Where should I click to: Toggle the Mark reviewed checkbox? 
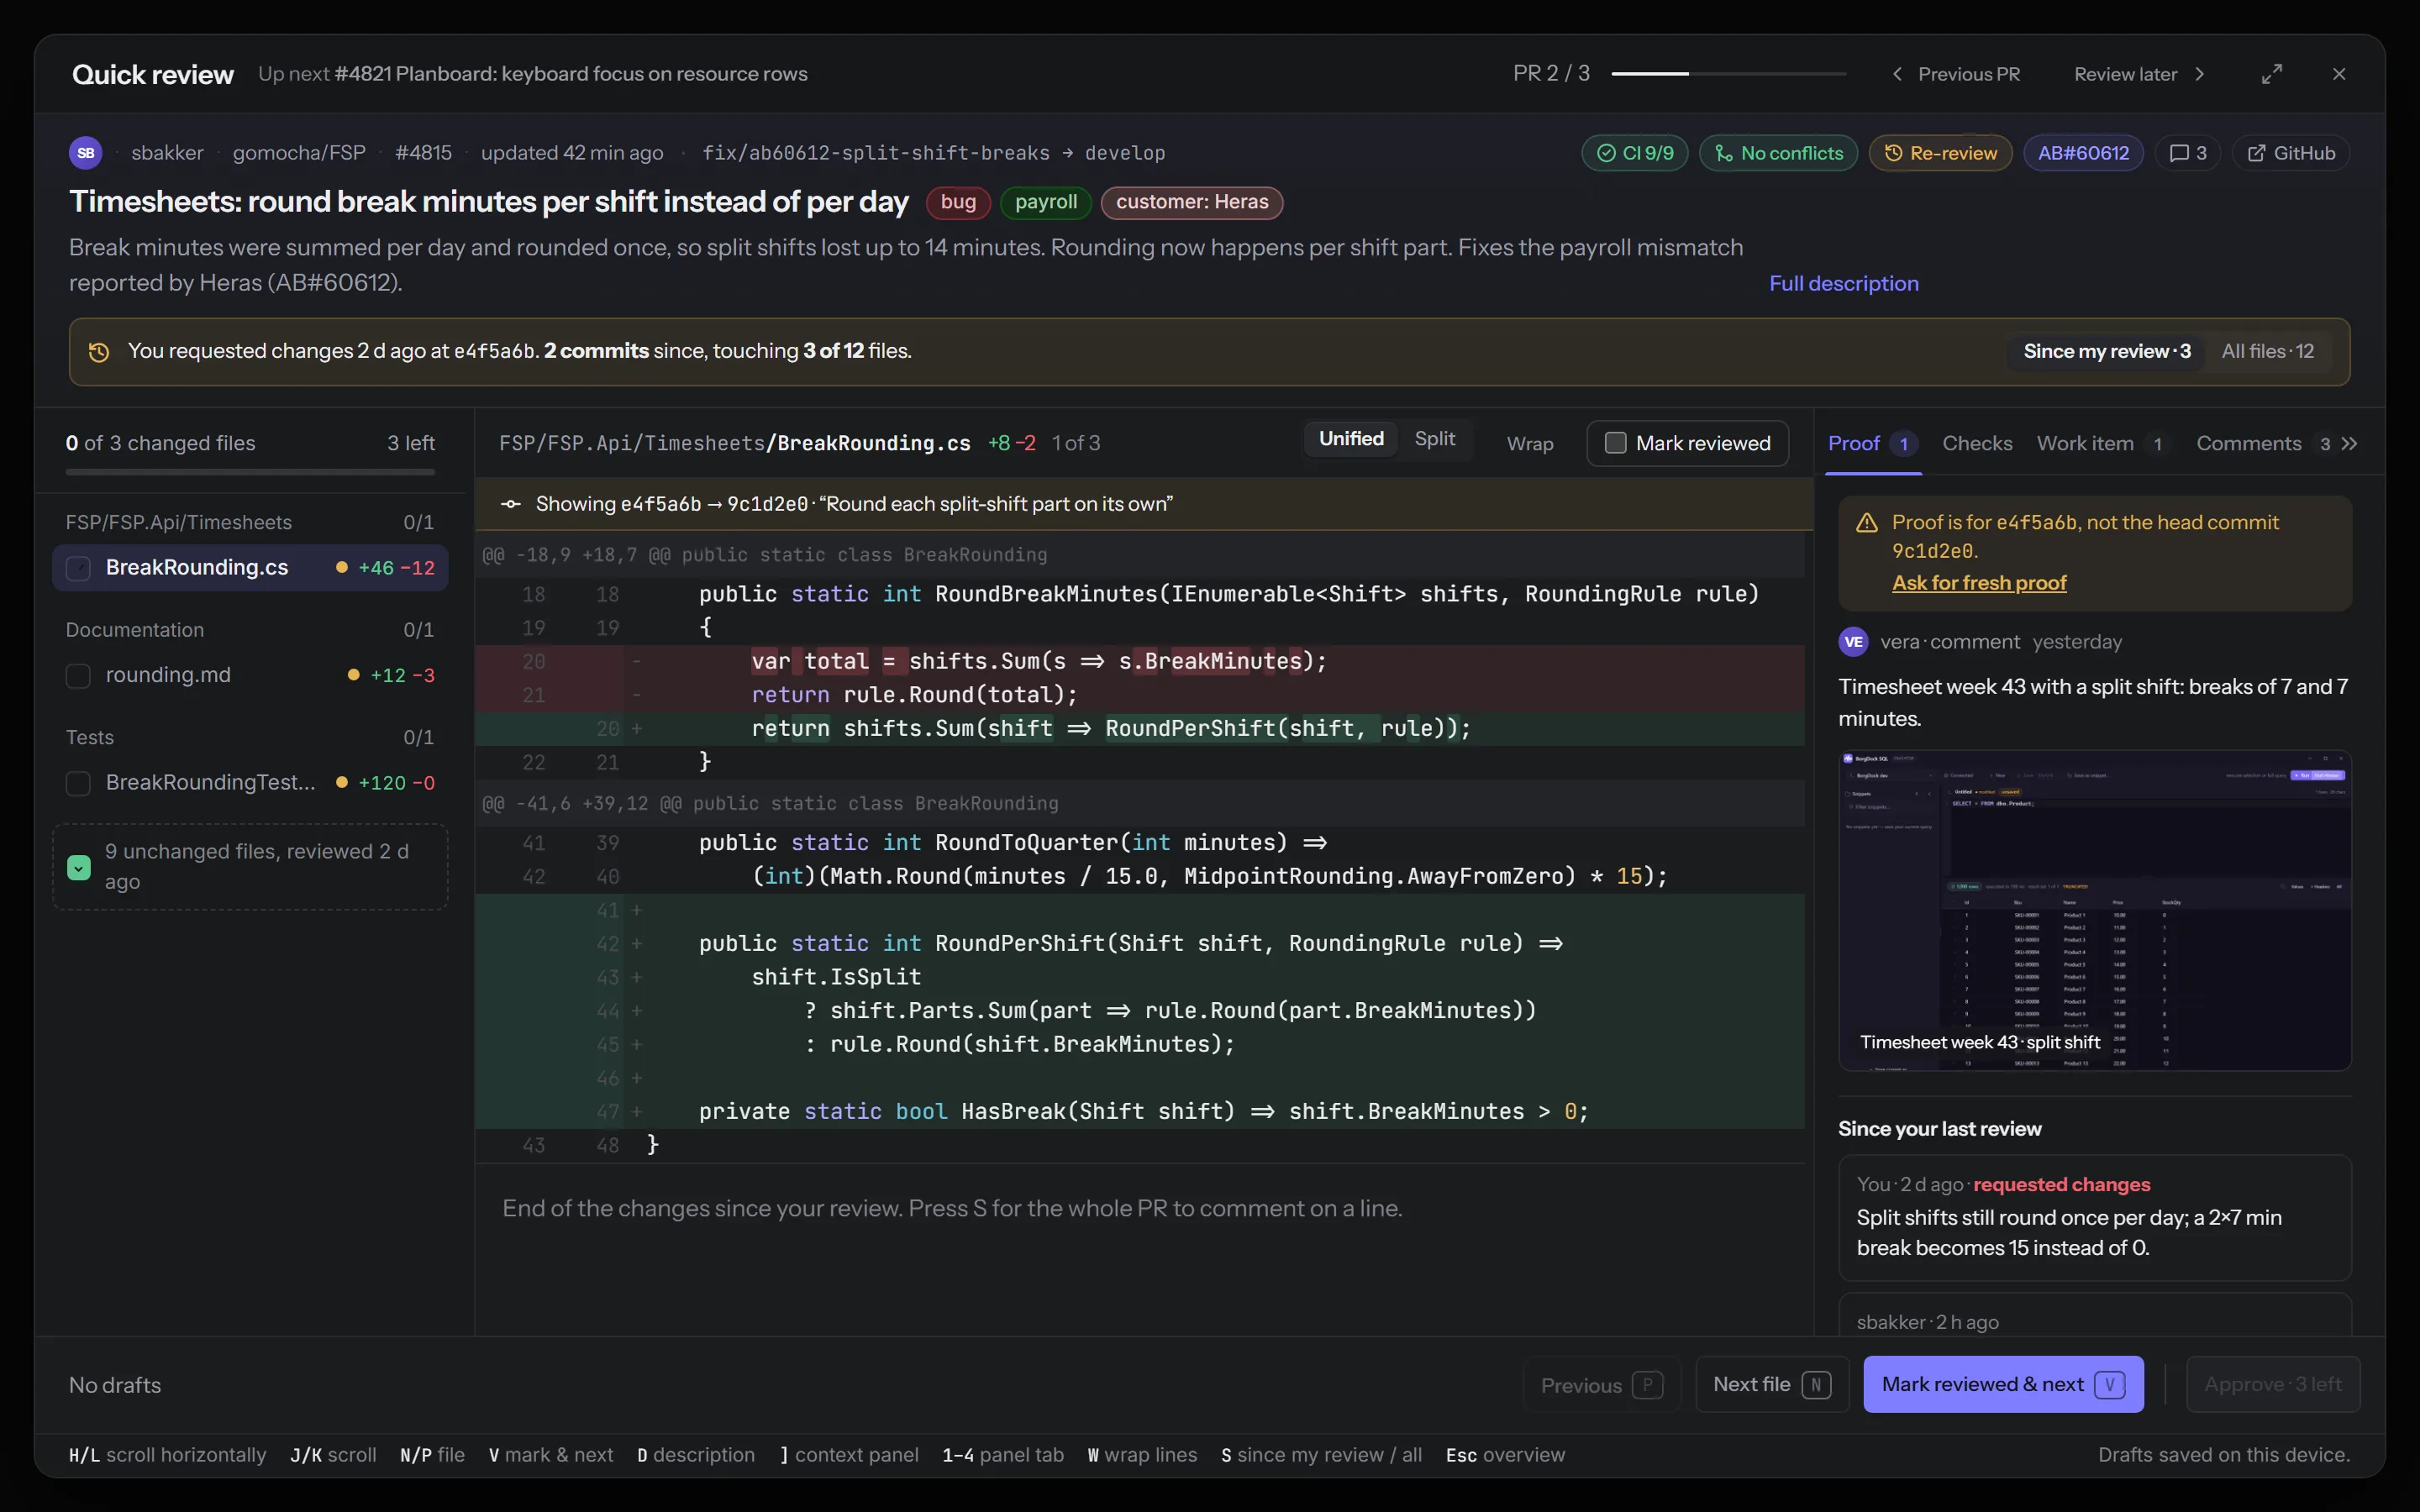click(1615, 443)
